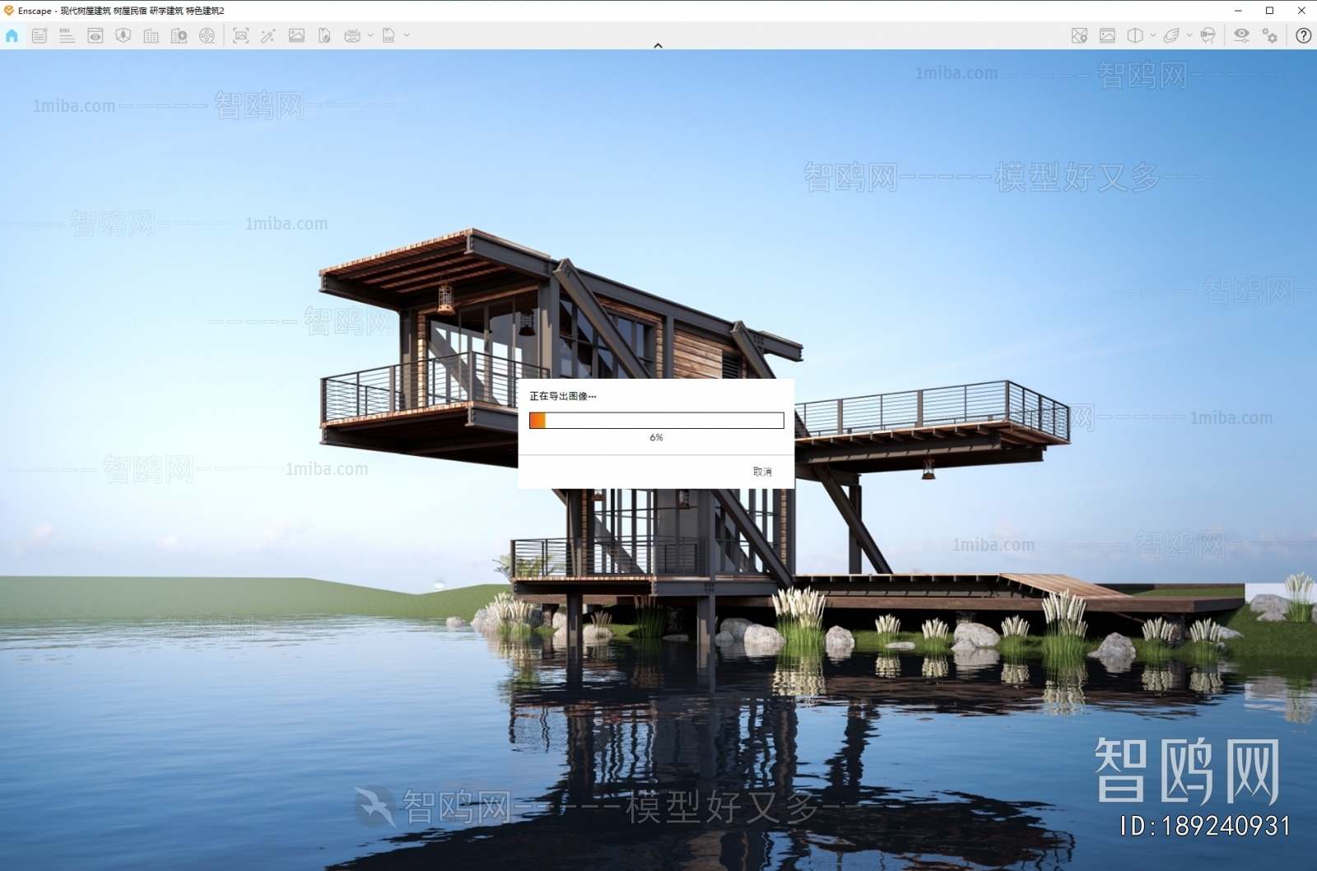
Task: Click the Home icon in toolbar
Action: click(12, 35)
